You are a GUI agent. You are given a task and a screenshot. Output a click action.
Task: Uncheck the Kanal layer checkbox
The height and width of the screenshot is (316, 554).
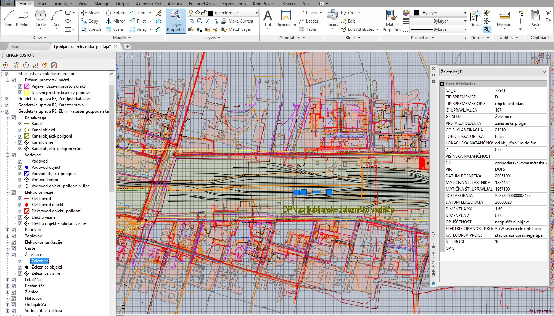coord(20,124)
